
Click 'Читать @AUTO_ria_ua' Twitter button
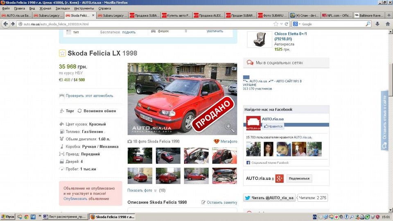(x=269, y=198)
